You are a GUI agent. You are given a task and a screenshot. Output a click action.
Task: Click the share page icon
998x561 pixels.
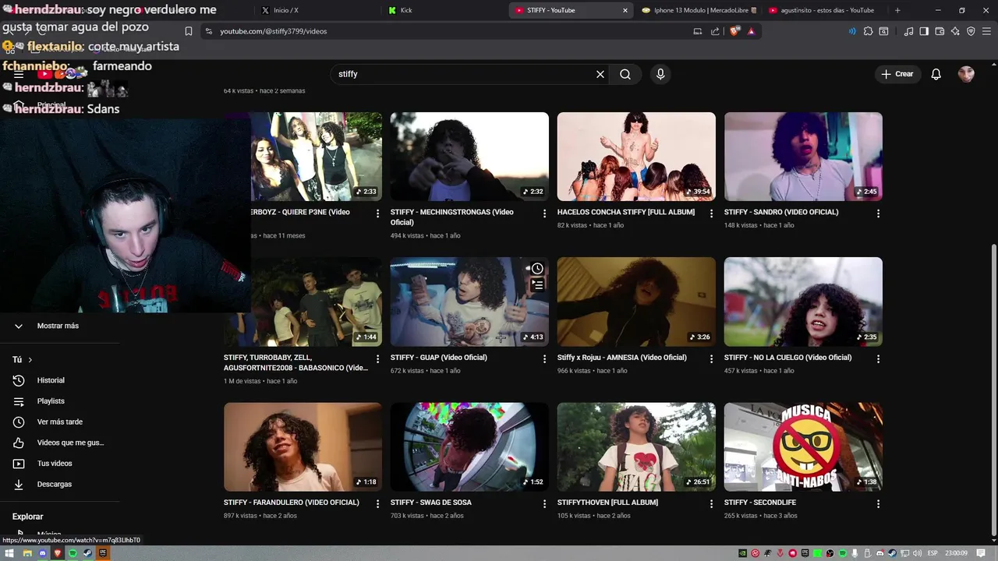(715, 31)
